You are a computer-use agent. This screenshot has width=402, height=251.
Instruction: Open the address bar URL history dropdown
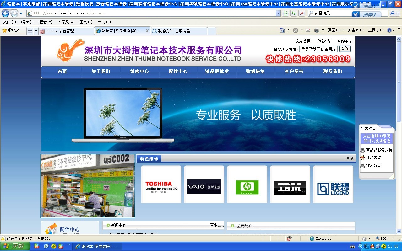pos(278,13)
